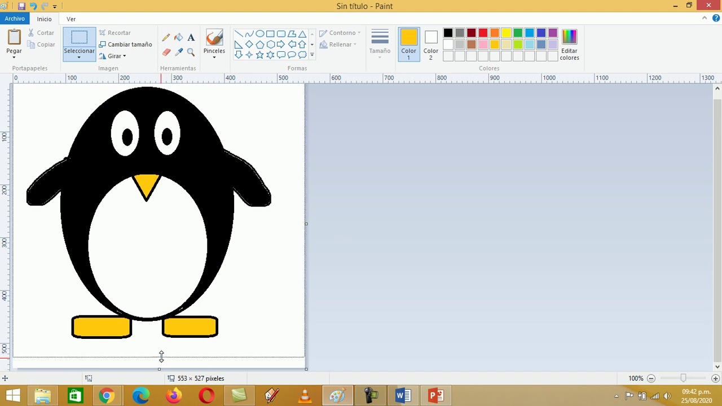Choose the Rectangle shape
The height and width of the screenshot is (406, 722).
(x=270, y=34)
